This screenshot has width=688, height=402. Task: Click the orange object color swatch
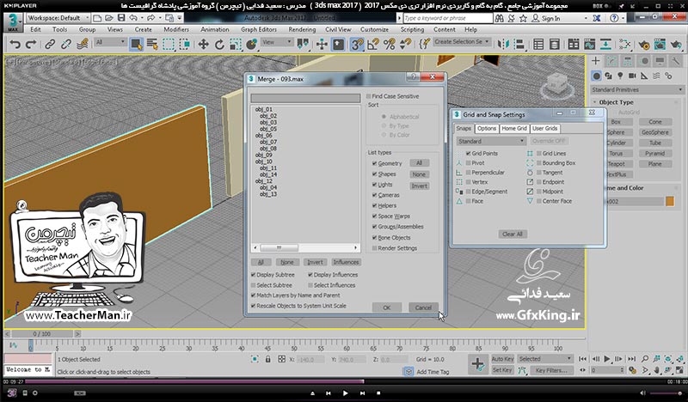coord(670,201)
